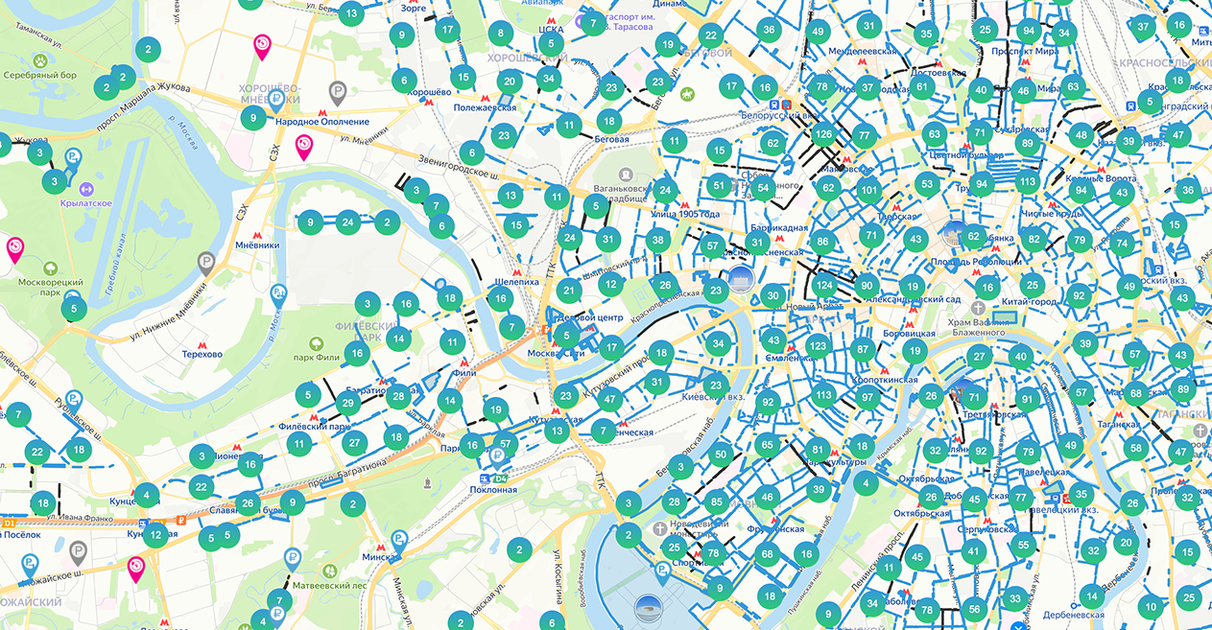Select parking cluster 53 near Цветной бульвар
The height and width of the screenshot is (630, 1212).
click(926, 183)
